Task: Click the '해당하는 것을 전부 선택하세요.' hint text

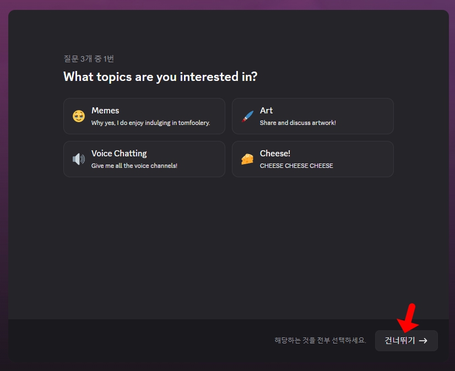Action: [320, 340]
